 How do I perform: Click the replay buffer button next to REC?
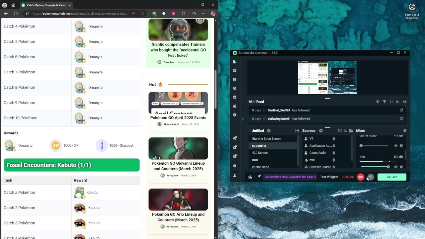(371, 177)
